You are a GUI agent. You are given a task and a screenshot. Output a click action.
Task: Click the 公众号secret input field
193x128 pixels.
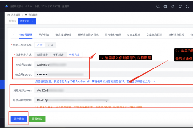pyautogui.click(x=114, y=75)
